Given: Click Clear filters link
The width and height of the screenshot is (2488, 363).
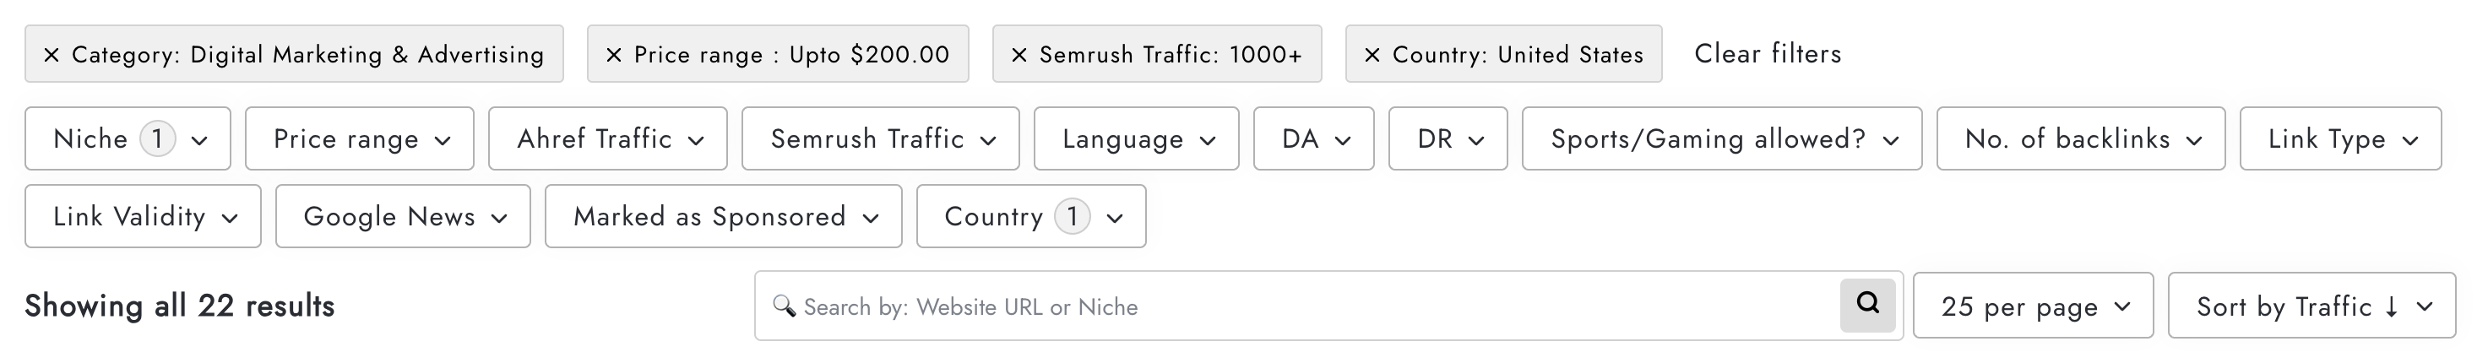Looking at the screenshot, I should coord(1768,54).
